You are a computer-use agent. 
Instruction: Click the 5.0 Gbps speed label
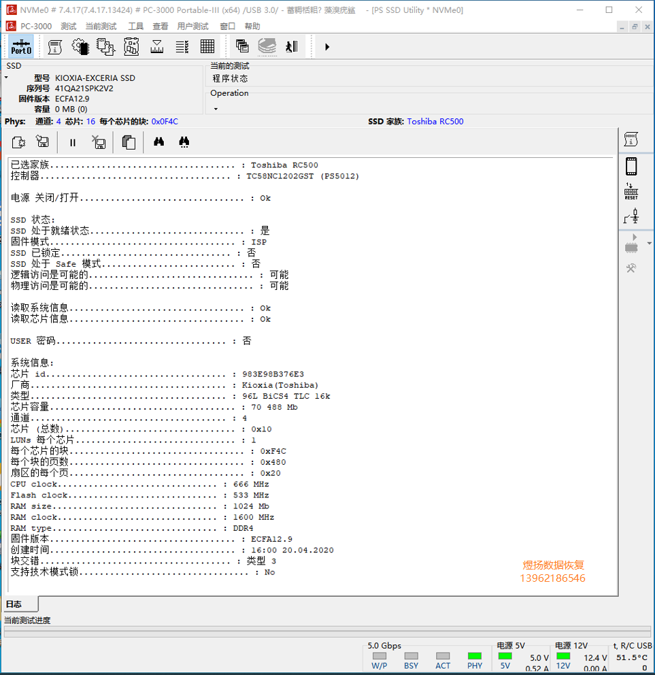384,645
